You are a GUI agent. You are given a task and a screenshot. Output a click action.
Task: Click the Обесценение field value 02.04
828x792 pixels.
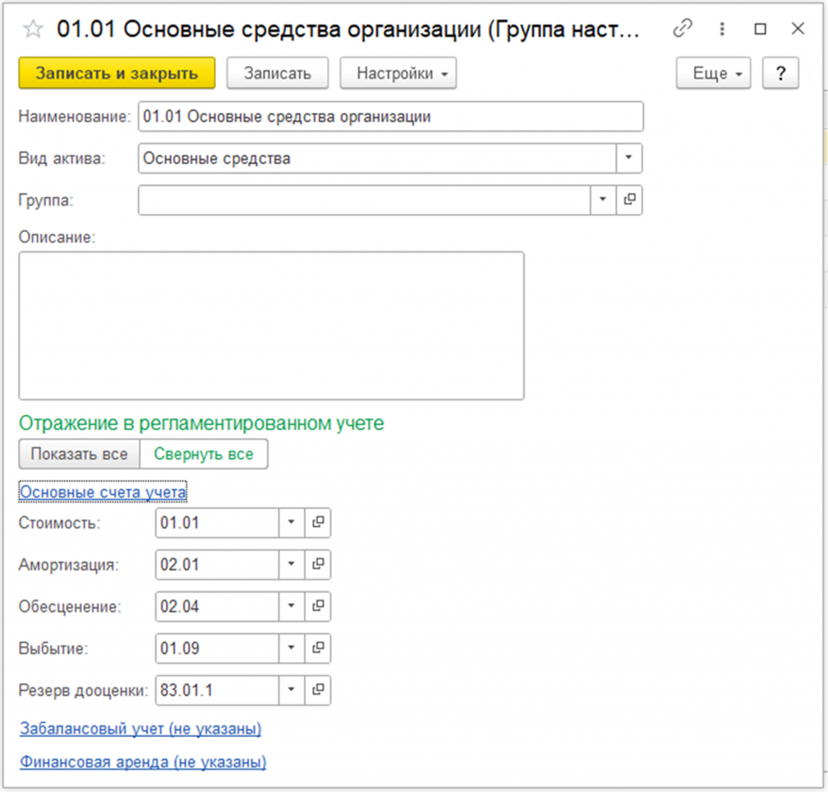(x=217, y=606)
